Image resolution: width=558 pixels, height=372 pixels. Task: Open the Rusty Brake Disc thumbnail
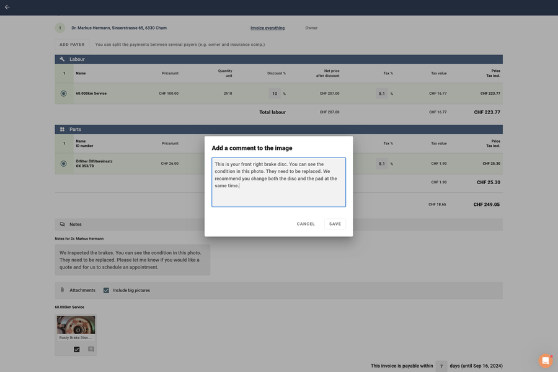click(76, 323)
